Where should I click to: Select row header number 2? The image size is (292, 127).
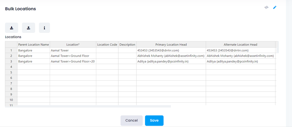coord(11,56)
